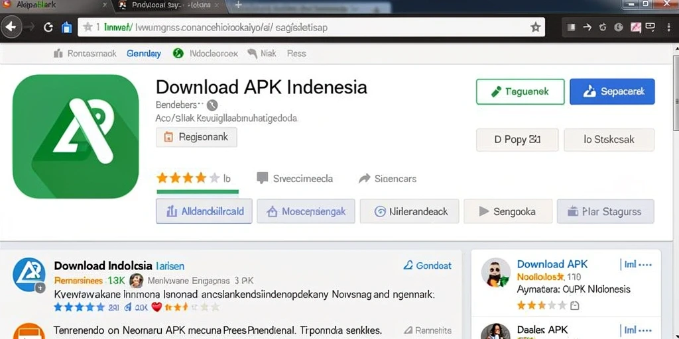Image resolution: width=679 pixels, height=339 pixels.
Task: Click the address bar URL field
Action: click(x=311, y=27)
